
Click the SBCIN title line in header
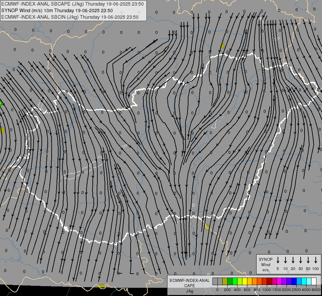[70, 17]
